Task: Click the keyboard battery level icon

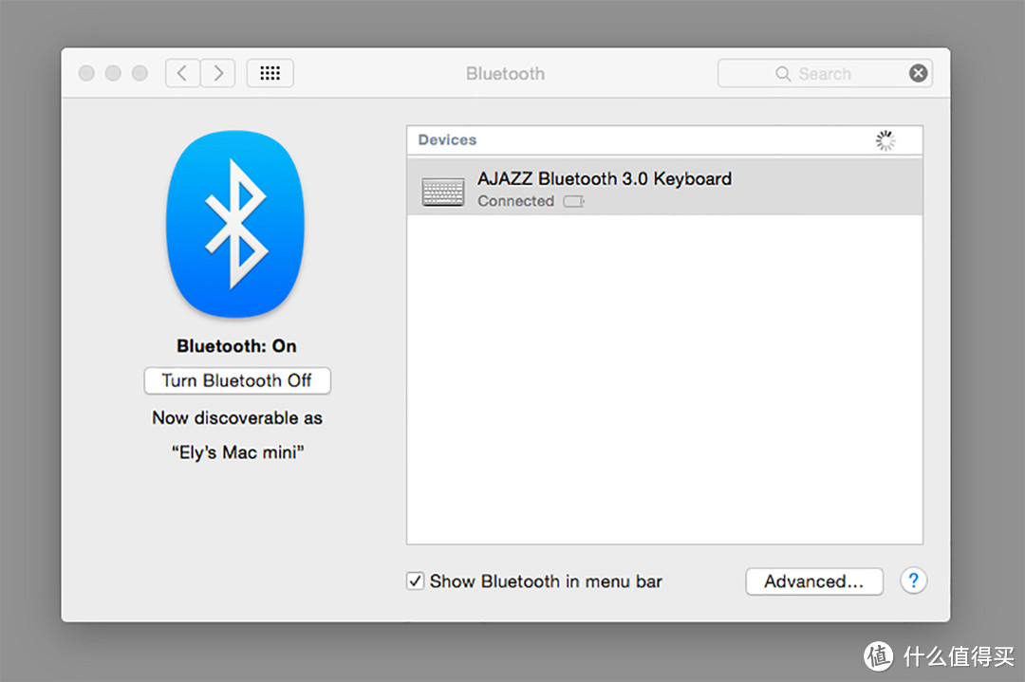Action: 574,201
